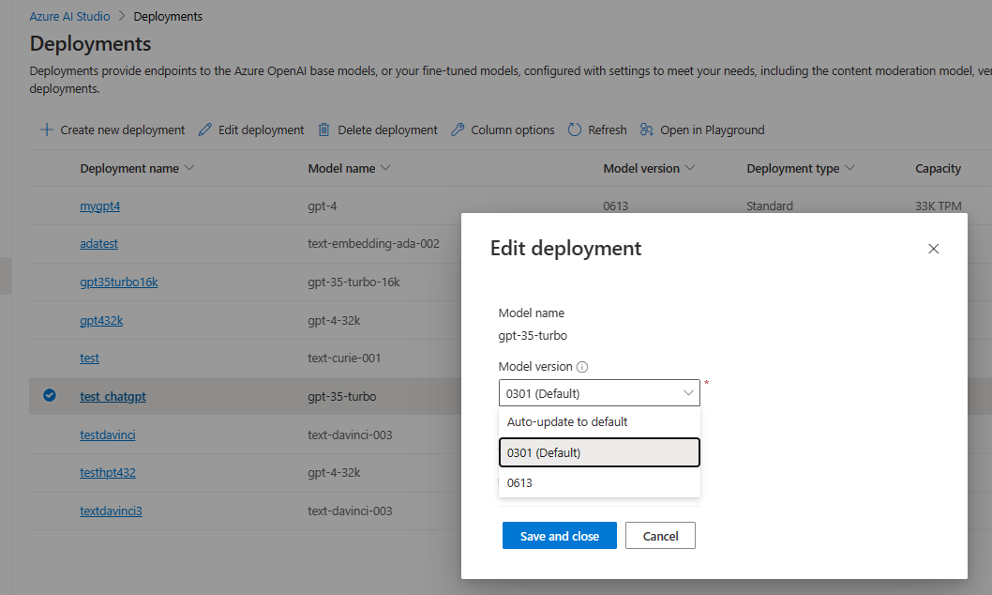Image resolution: width=992 pixels, height=595 pixels.
Task: Choose Auto-update to default option
Action: (x=599, y=421)
